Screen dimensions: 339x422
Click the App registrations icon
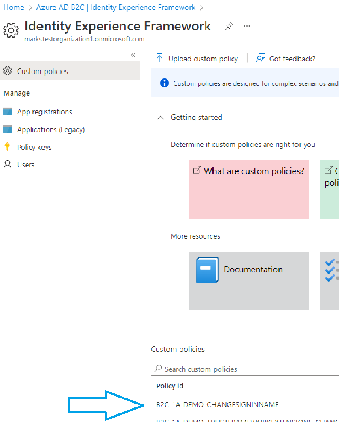(8, 112)
